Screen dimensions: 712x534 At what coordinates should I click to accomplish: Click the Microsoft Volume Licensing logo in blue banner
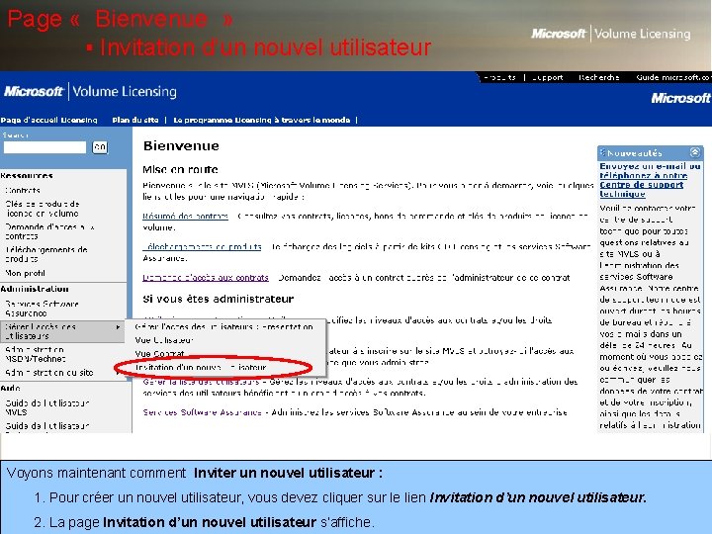point(90,91)
